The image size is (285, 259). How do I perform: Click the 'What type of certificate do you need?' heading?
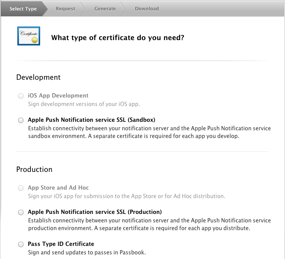pyautogui.click(x=118, y=38)
